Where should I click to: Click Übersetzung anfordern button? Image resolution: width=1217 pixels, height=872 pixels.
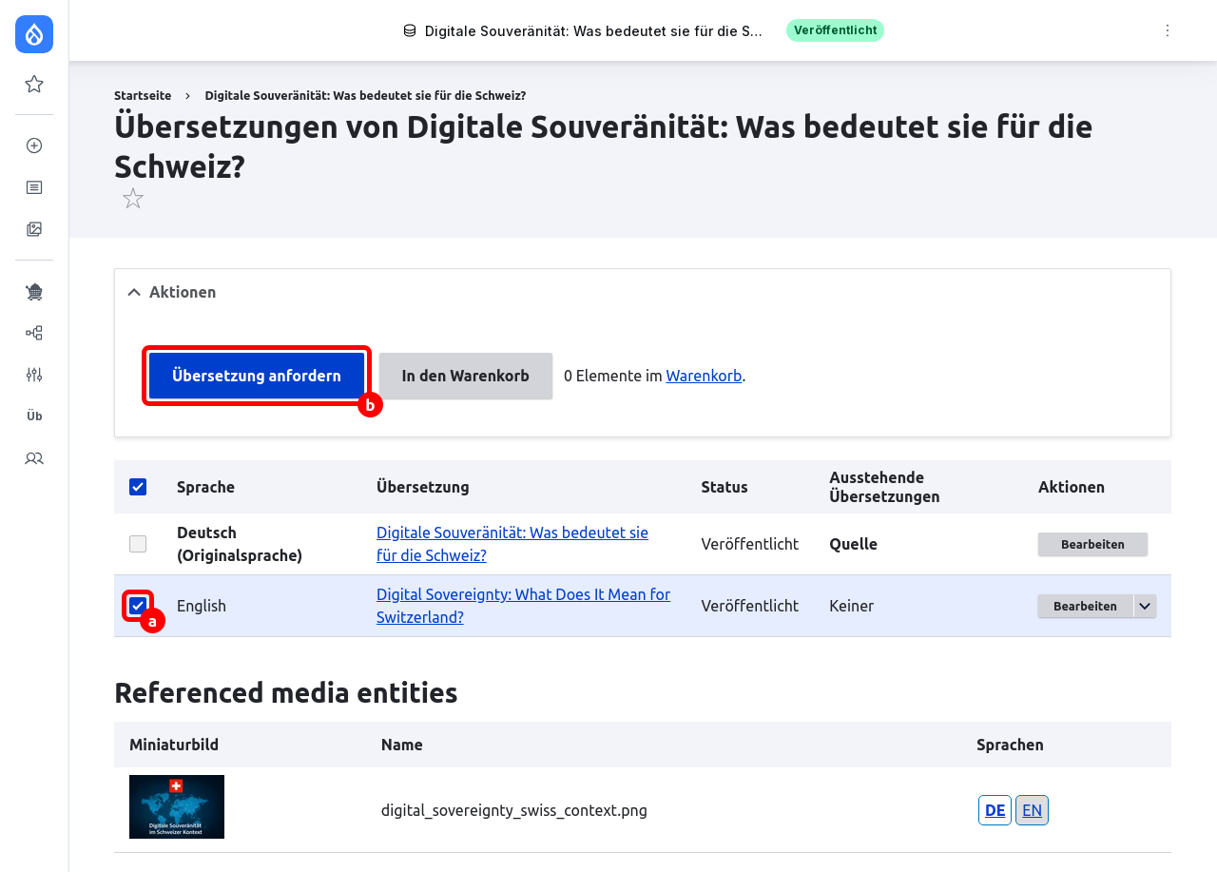(257, 376)
